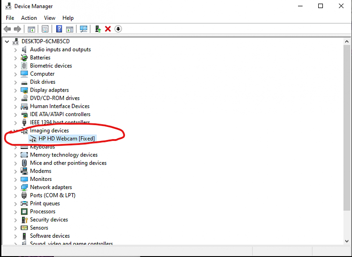Select the Display adapters icon
Screen dimensions: 352x257
[x=24, y=90]
